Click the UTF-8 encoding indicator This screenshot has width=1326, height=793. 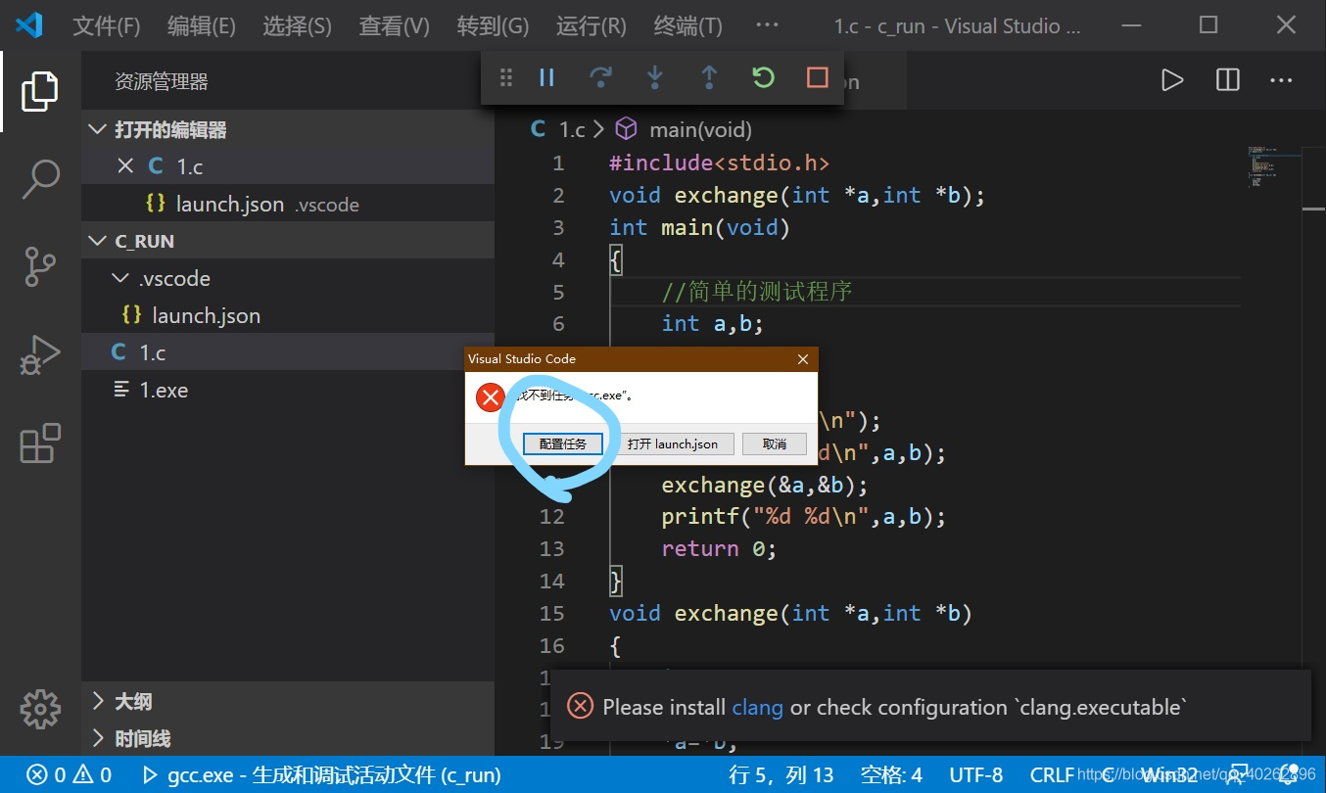(976, 775)
